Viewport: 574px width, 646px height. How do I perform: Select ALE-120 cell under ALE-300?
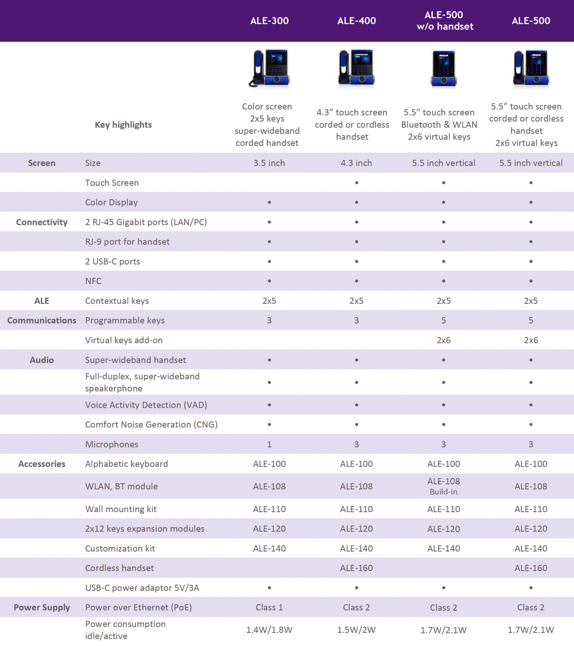[269, 529]
